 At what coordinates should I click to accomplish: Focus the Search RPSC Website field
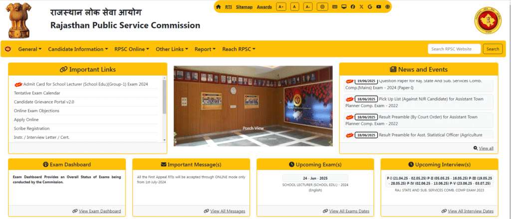tap(454, 49)
